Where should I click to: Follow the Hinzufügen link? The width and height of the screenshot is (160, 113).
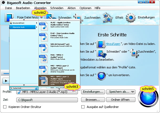(x=113, y=44)
